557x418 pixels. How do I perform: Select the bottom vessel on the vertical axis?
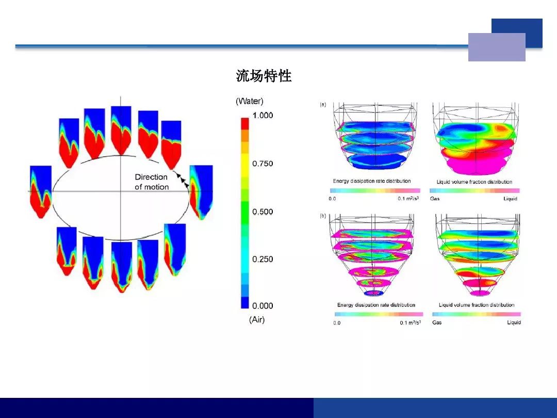(122, 267)
